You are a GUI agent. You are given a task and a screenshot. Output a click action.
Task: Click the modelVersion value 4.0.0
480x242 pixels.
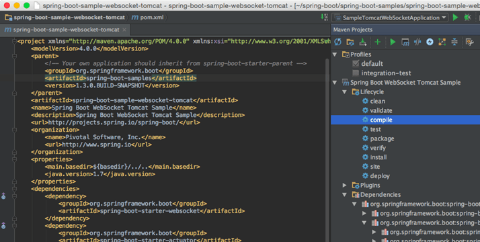pos(88,48)
